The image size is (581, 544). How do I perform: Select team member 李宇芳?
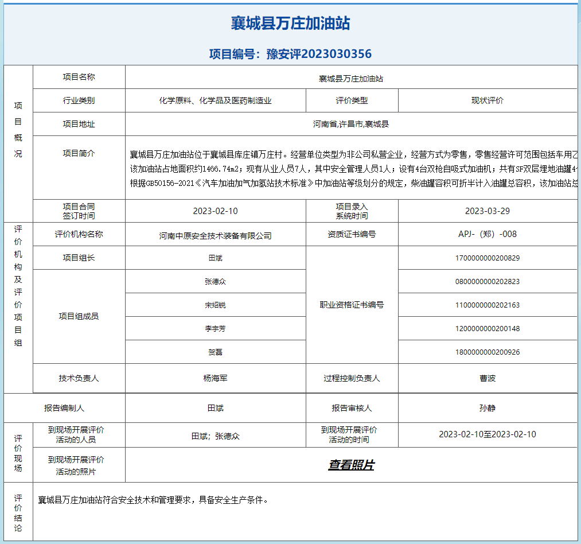pyautogui.click(x=215, y=329)
